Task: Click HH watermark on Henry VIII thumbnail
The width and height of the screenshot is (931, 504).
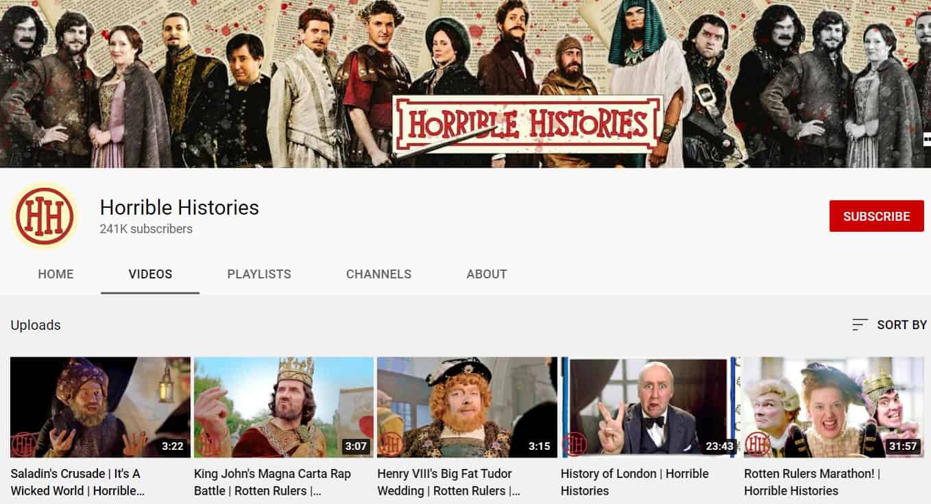Action: 391,444
